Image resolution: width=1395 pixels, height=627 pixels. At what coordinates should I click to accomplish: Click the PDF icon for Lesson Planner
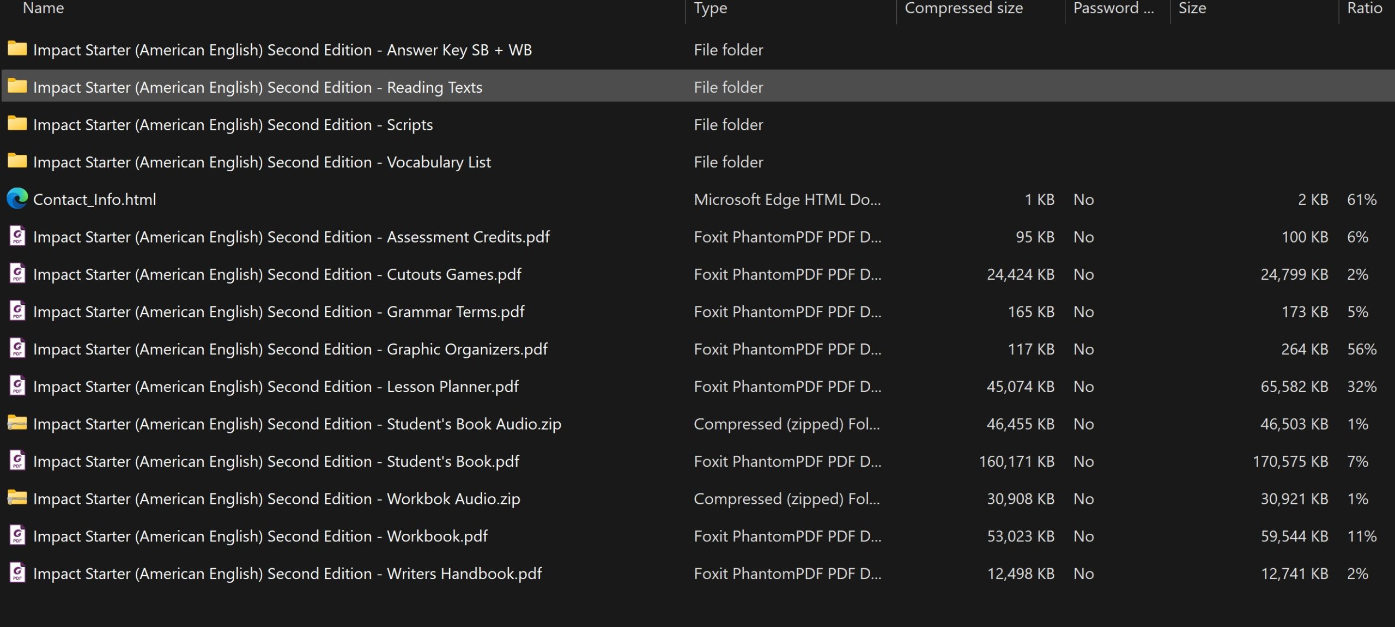[17, 386]
